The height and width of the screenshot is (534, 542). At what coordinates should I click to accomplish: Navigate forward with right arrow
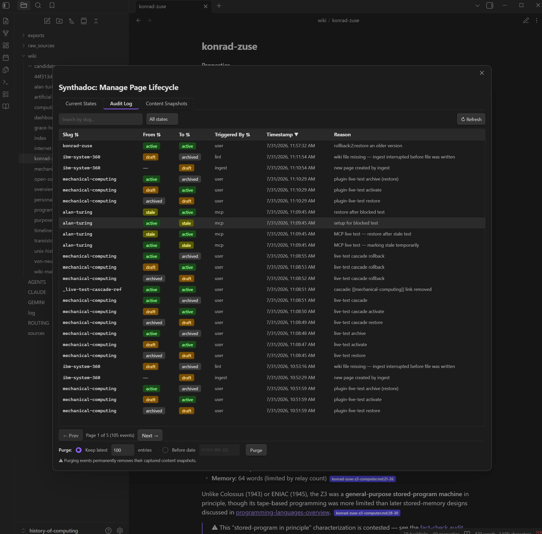point(149,21)
